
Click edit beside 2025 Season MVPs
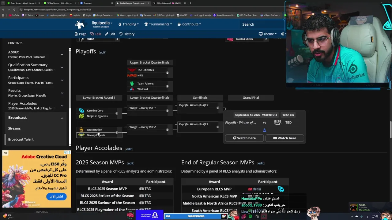pyautogui.click(x=130, y=163)
